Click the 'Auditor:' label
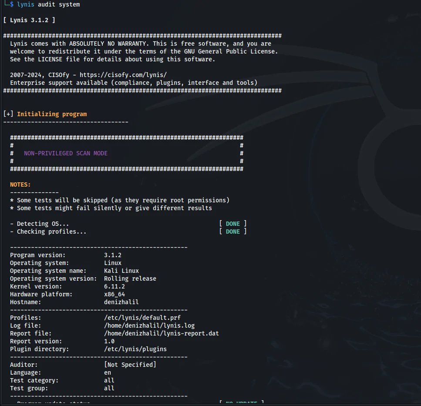421x406 pixels. [24, 365]
